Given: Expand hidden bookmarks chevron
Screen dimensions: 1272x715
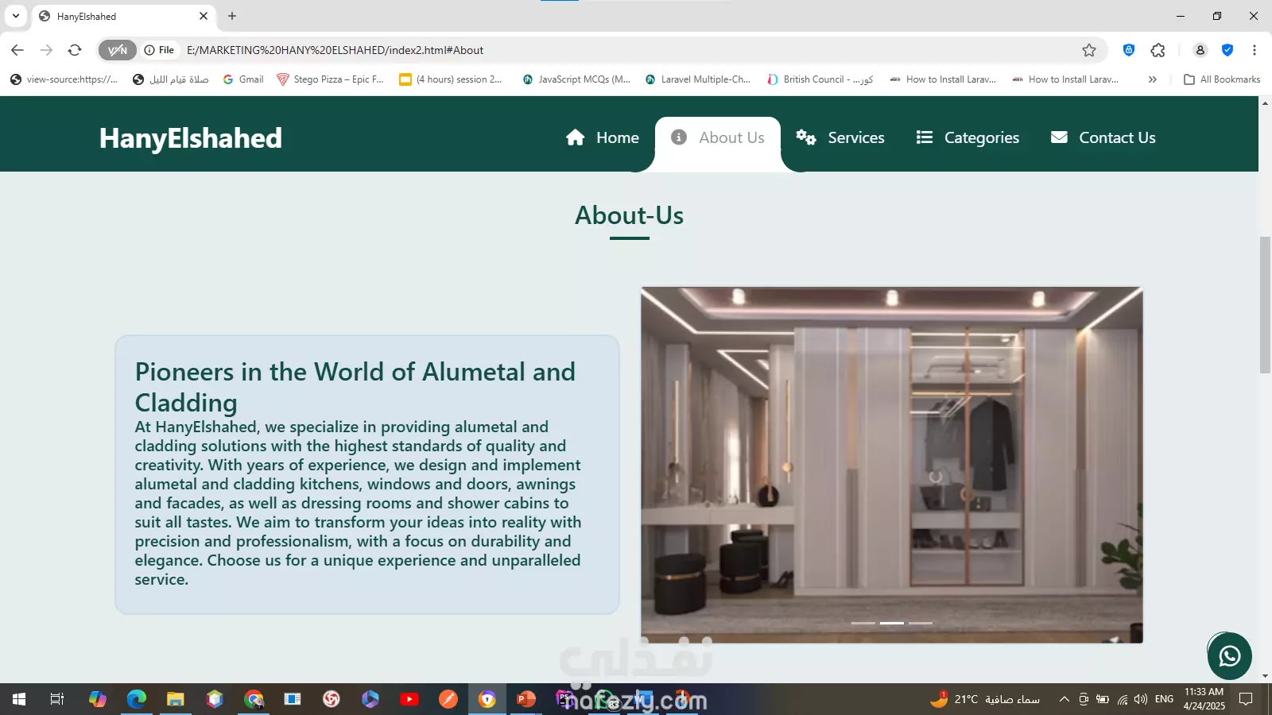Looking at the screenshot, I should tap(1153, 79).
